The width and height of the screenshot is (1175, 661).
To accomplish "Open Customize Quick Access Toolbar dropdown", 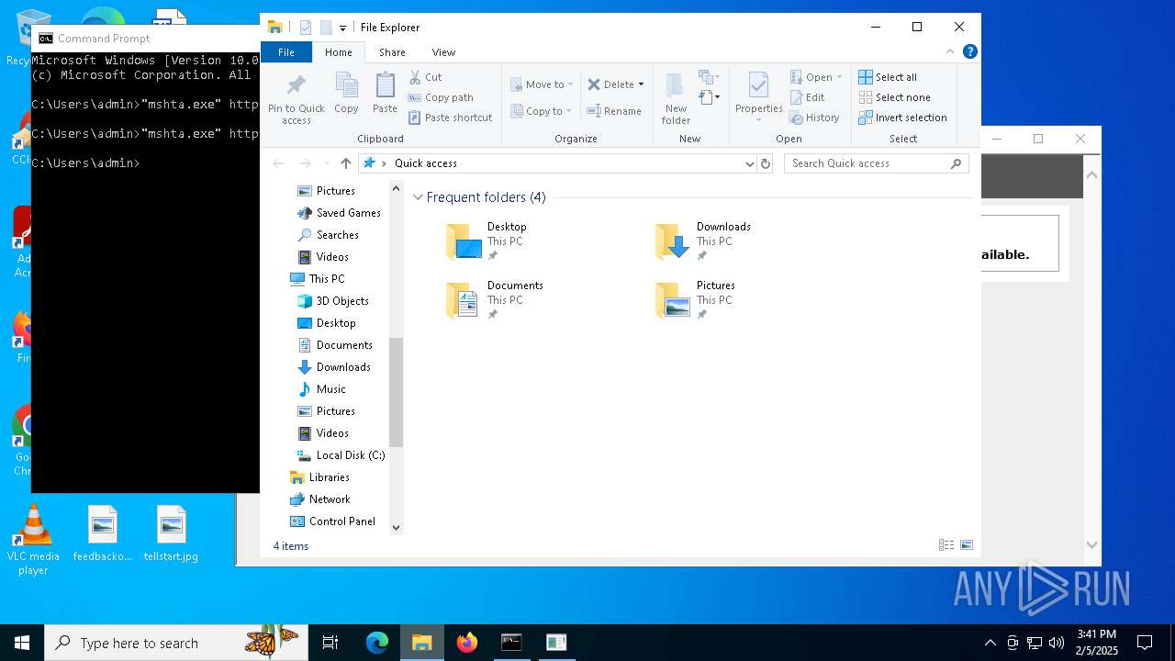I will pyautogui.click(x=342, y=28).
